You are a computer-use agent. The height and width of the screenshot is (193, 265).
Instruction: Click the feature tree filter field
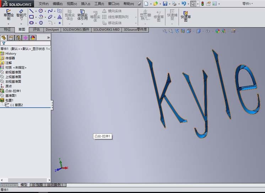[25, 43]
